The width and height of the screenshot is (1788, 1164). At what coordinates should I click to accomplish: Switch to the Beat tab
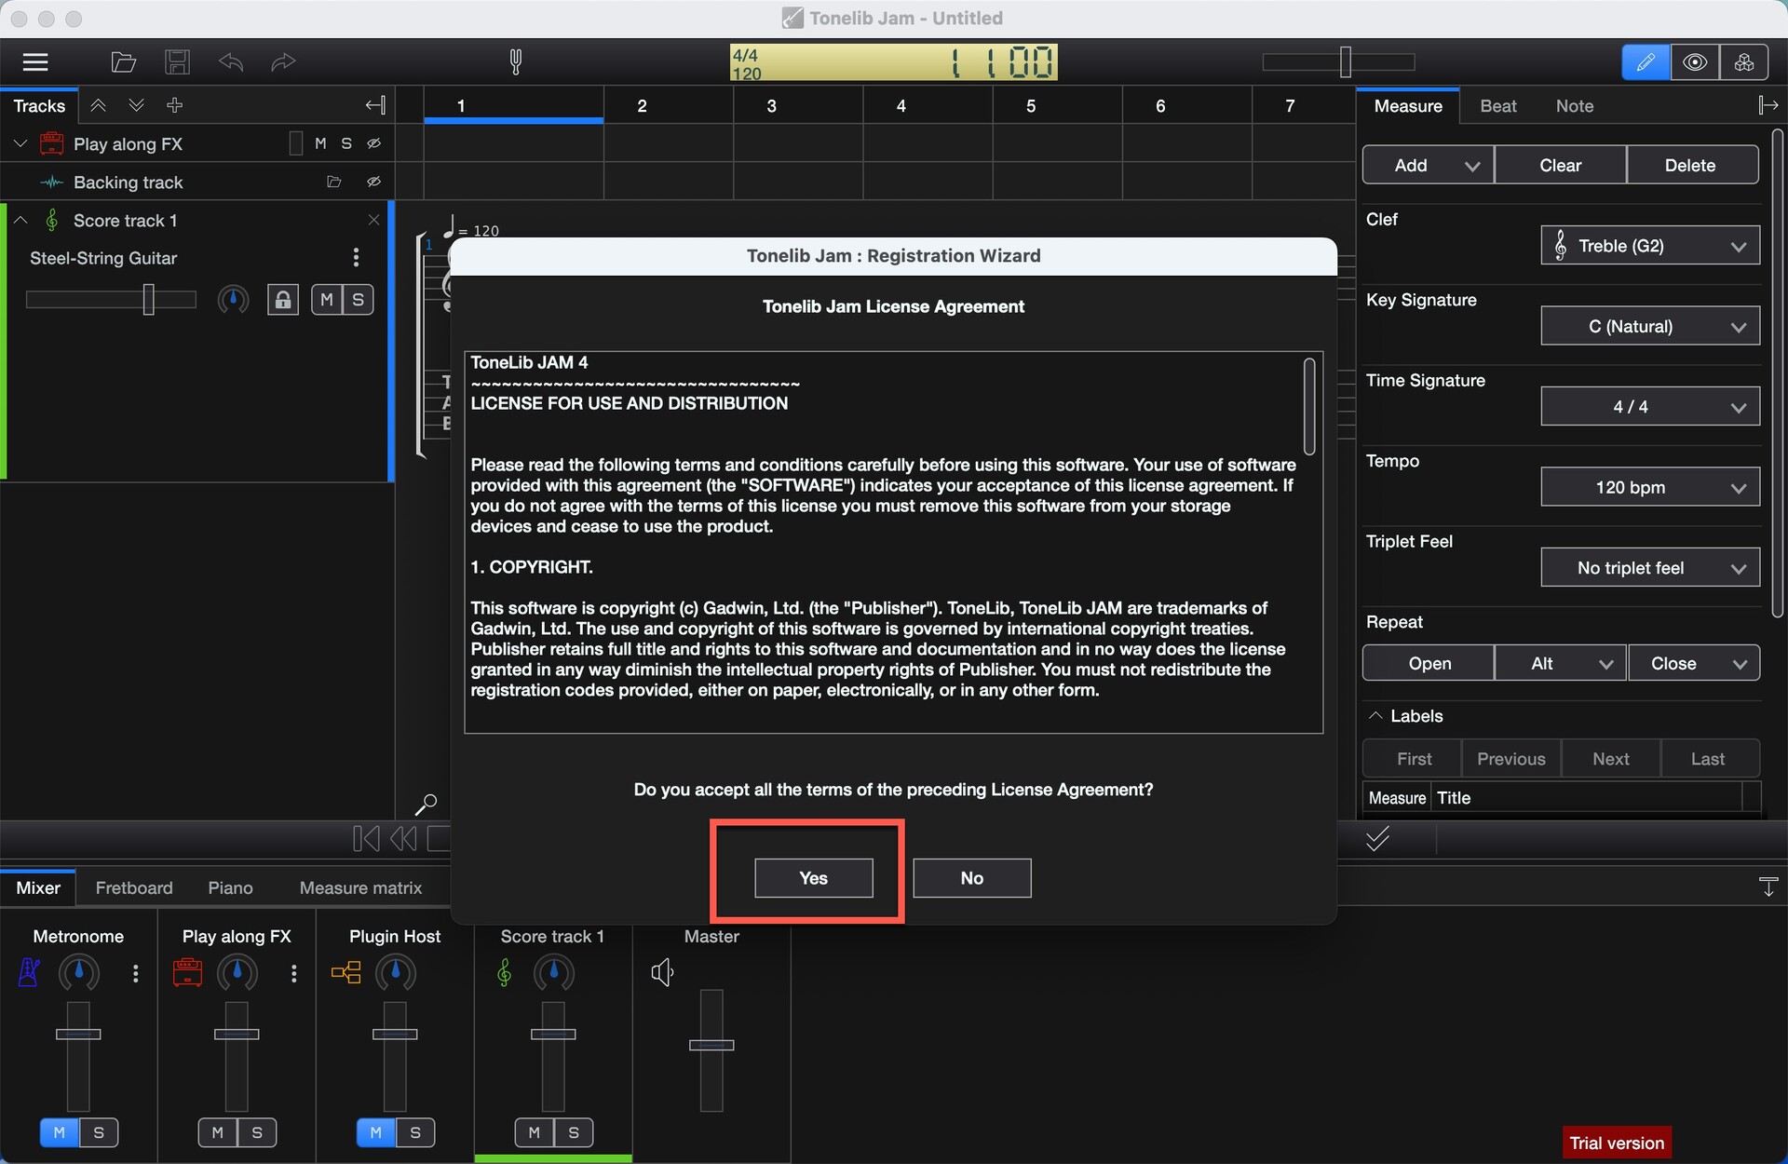point(1497,106)
